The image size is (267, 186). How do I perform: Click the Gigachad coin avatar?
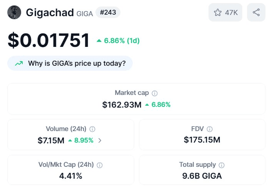point(14,12)
